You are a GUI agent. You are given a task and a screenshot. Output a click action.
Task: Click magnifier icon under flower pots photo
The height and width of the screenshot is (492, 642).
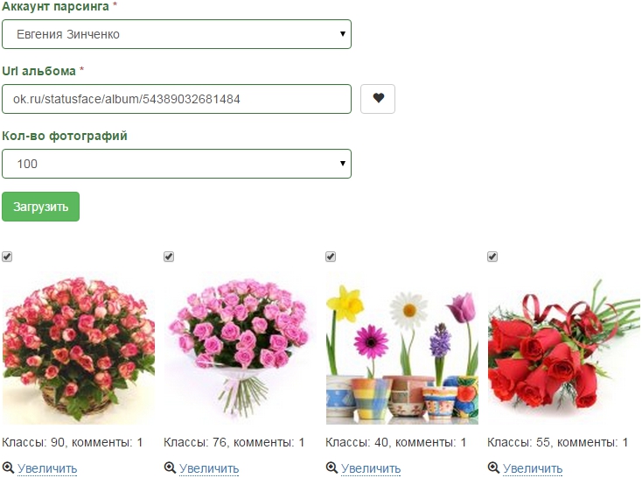click(332, 468)
